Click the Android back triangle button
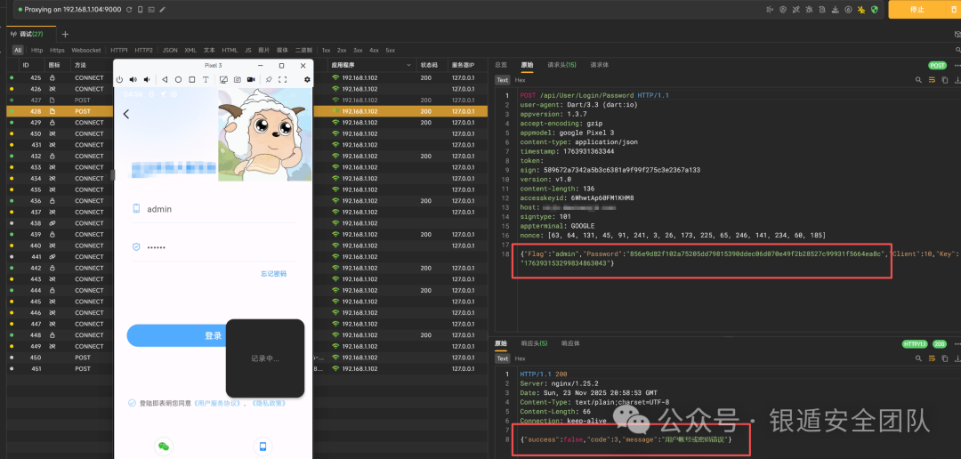The height and width of the screenshot is (459, 961). [x=165, y=80]
